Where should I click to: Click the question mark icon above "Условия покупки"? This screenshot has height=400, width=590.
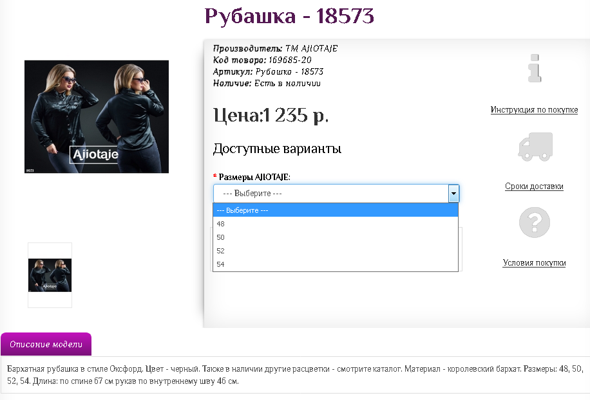pos(534,222)
